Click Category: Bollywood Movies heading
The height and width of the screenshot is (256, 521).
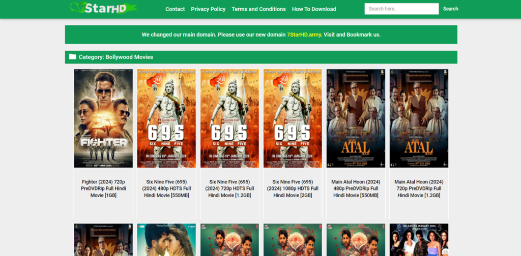click(116, 57)
